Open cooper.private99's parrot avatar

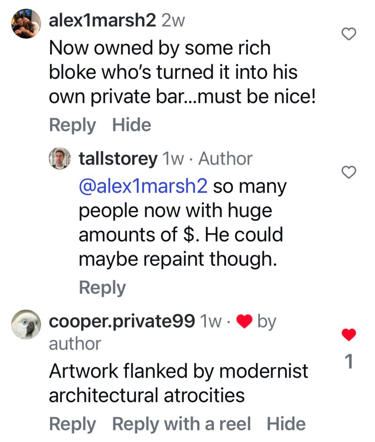(x=26, y=324)
